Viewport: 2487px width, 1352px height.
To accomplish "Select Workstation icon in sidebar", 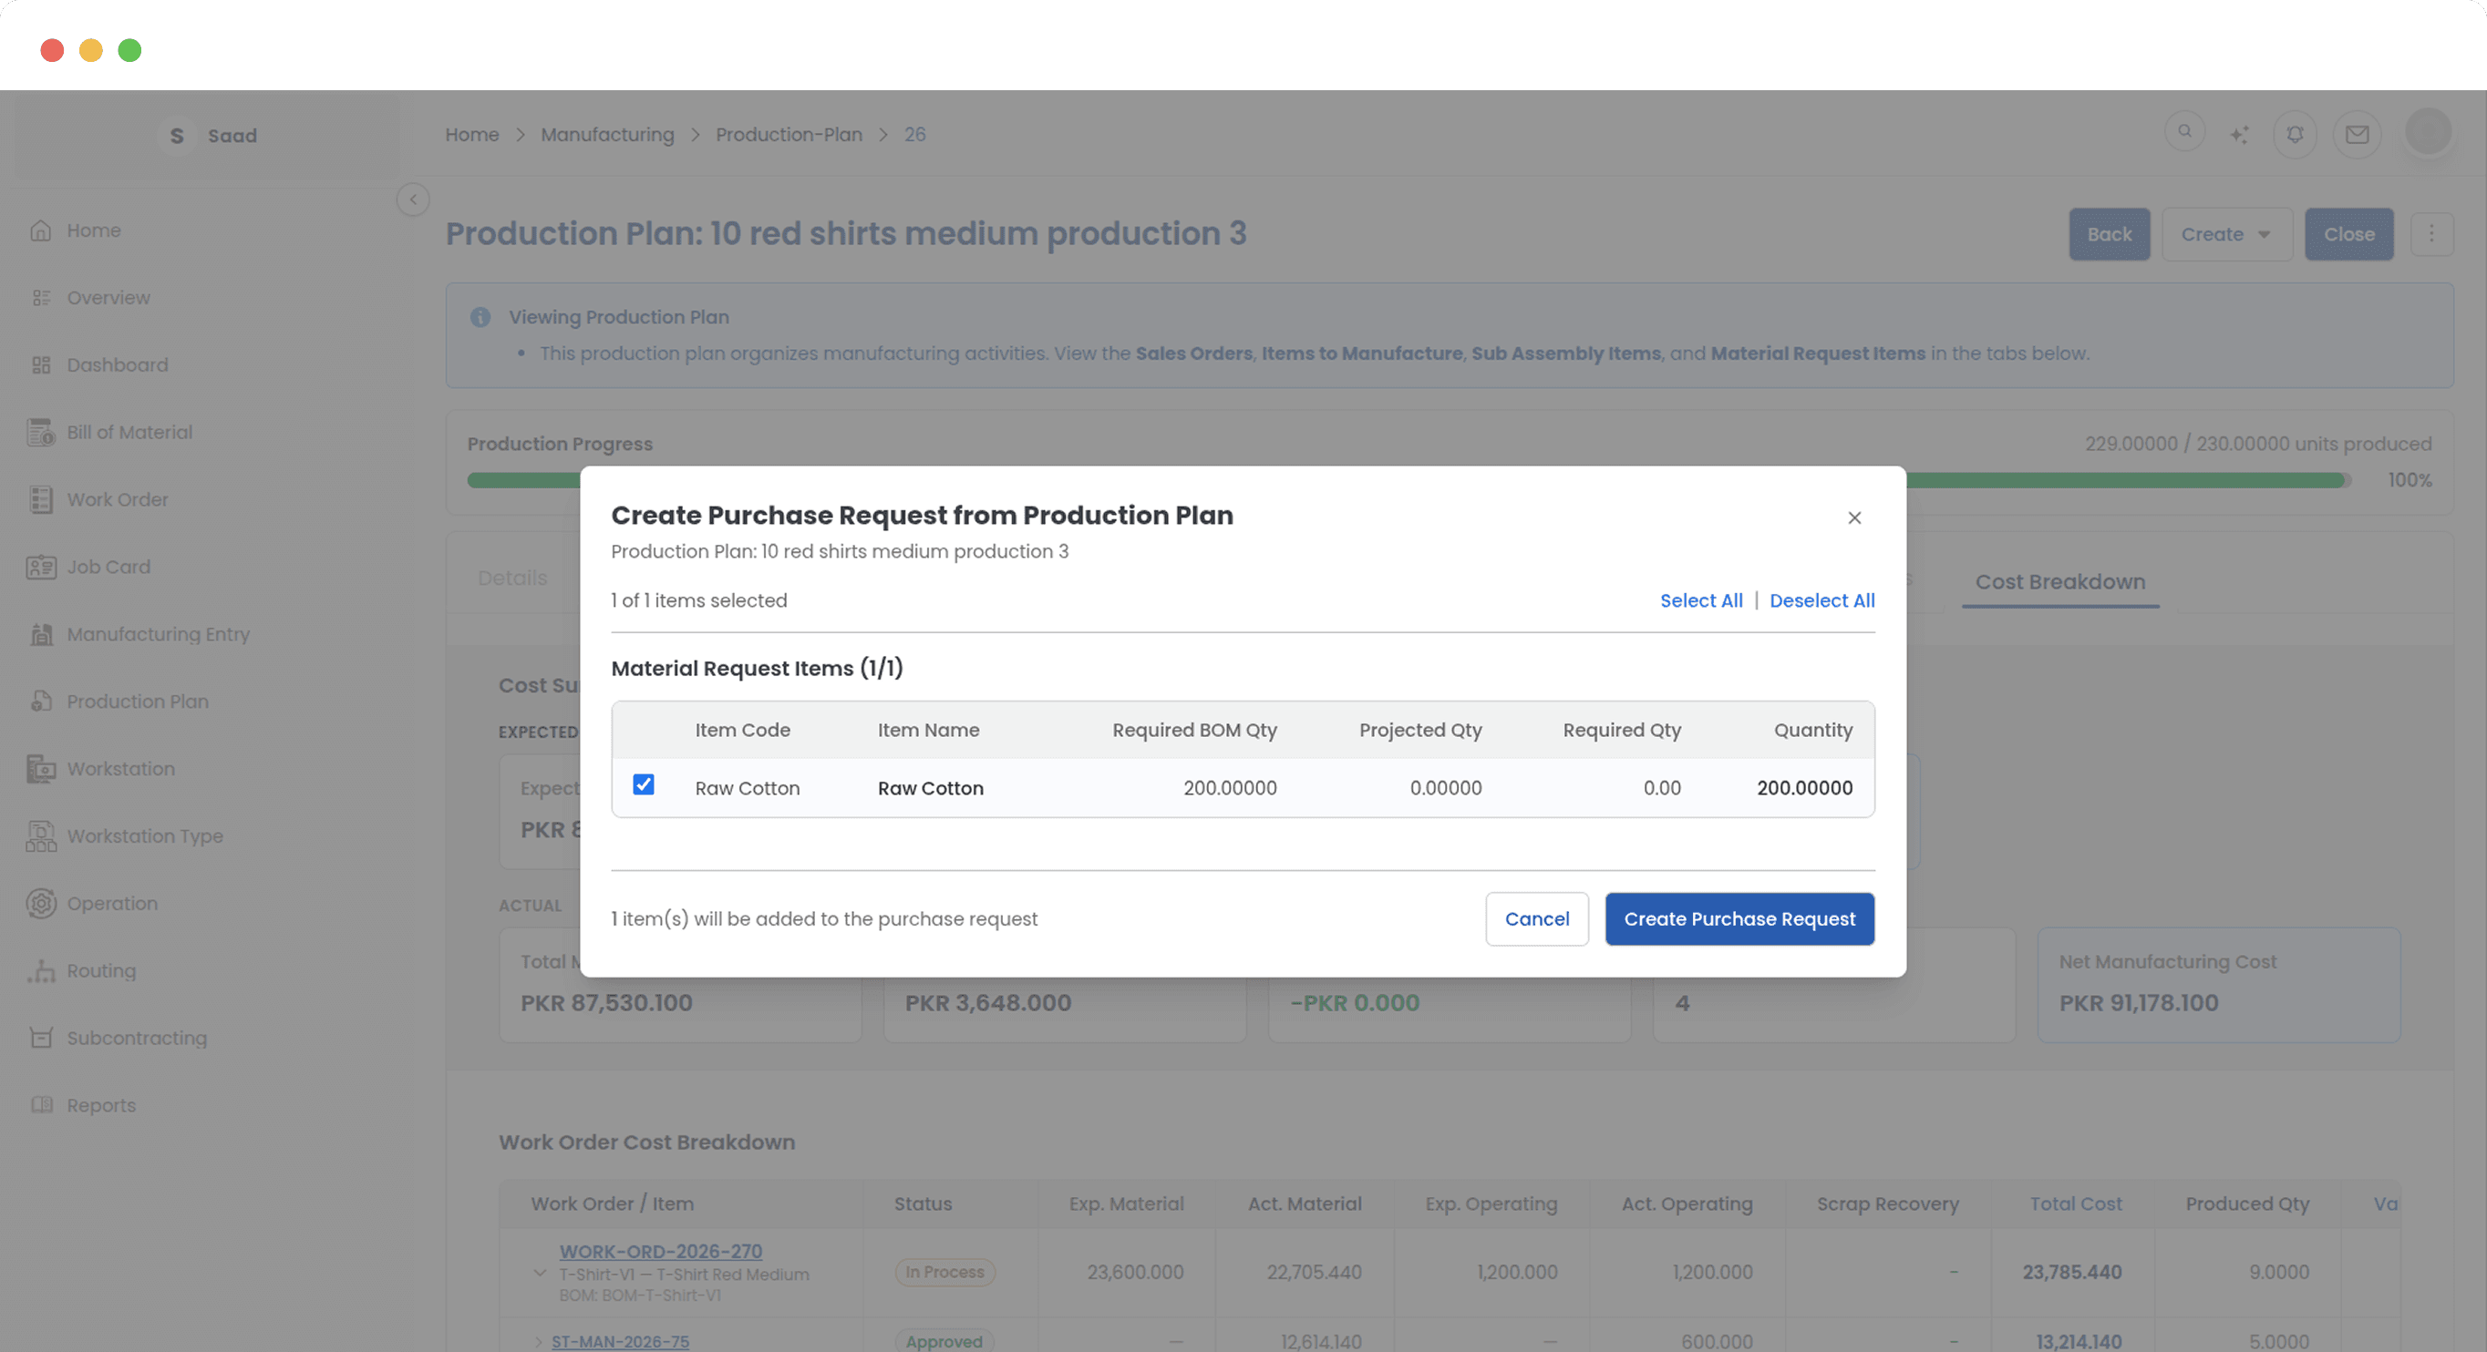I will [x=40, y=769].
